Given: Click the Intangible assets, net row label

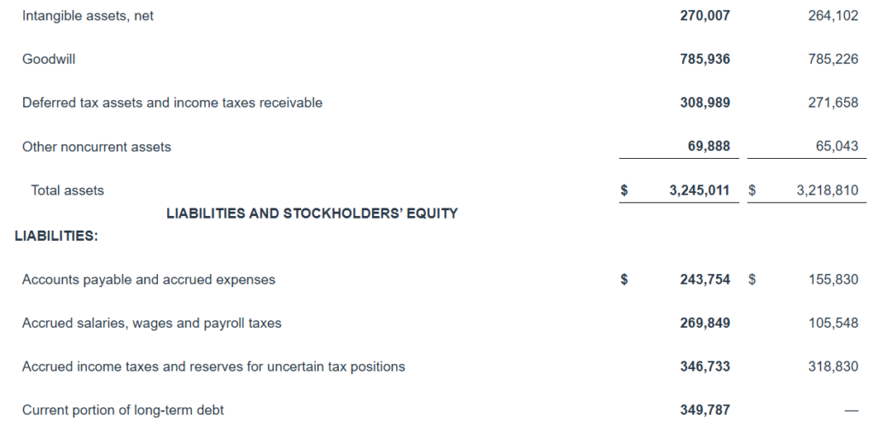Looking at the screenshot, I should 88,15.
